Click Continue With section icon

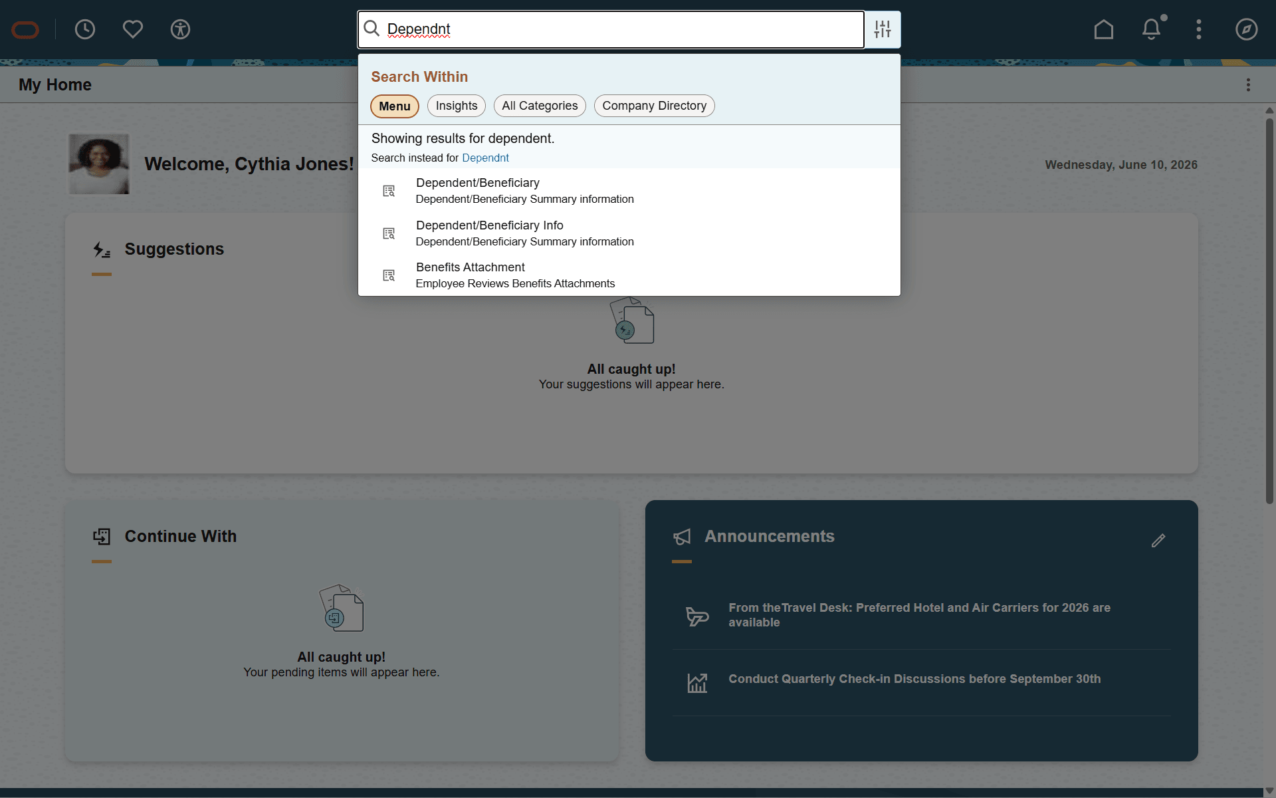102,537
